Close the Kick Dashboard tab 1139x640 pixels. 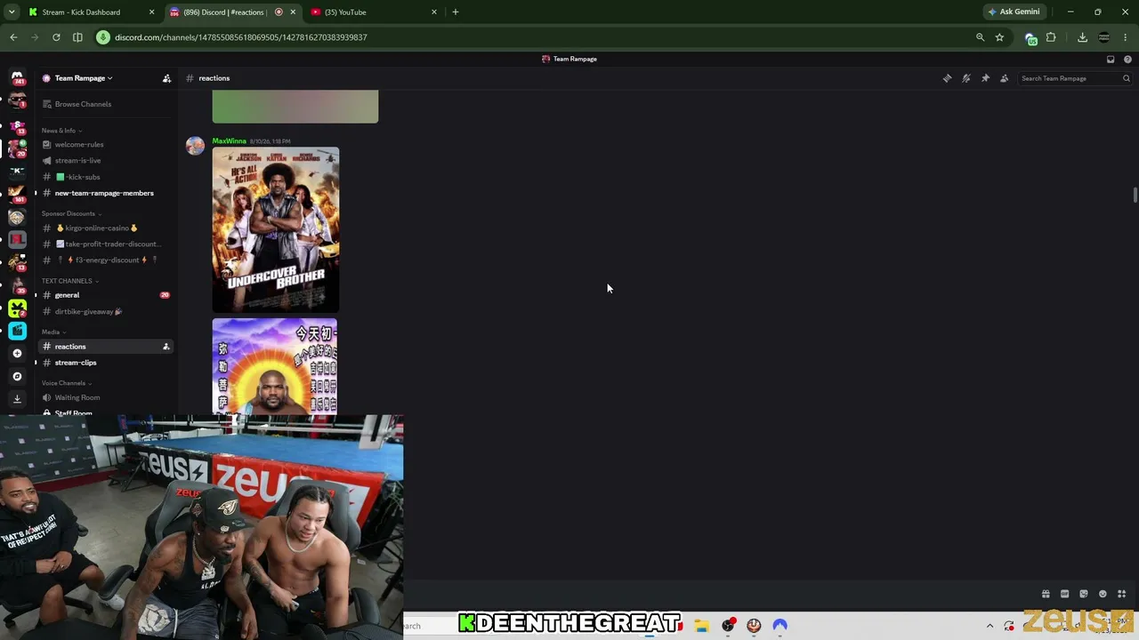(x=151, y=12)
